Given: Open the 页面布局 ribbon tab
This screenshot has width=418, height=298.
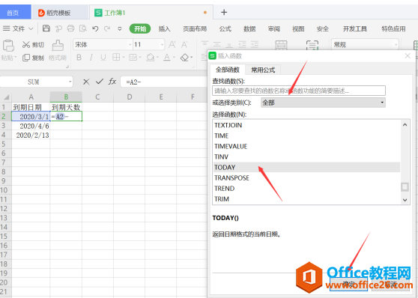Looking at the screenshot, I should 195,28.
